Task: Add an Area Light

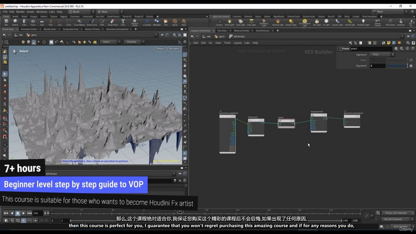Action: (x=251, y=22)
